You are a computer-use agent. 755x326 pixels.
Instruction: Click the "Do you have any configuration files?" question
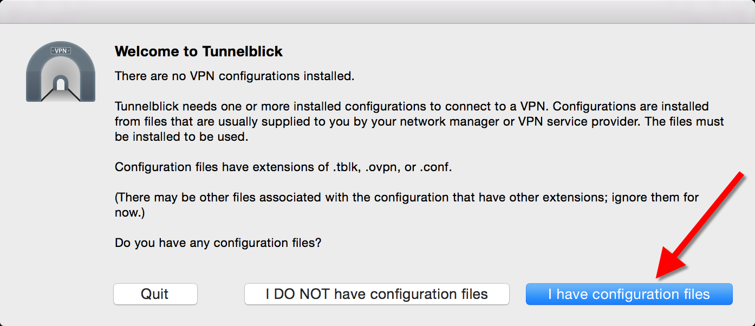(x=218, y=243)
